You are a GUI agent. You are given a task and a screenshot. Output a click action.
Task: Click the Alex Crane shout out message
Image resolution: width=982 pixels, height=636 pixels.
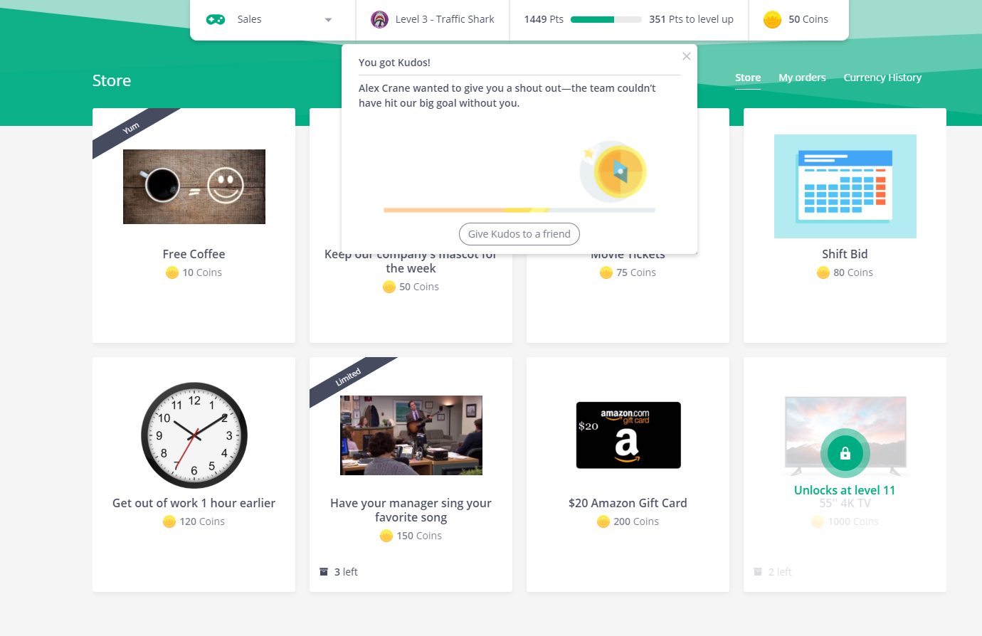[x=507, y=95]
